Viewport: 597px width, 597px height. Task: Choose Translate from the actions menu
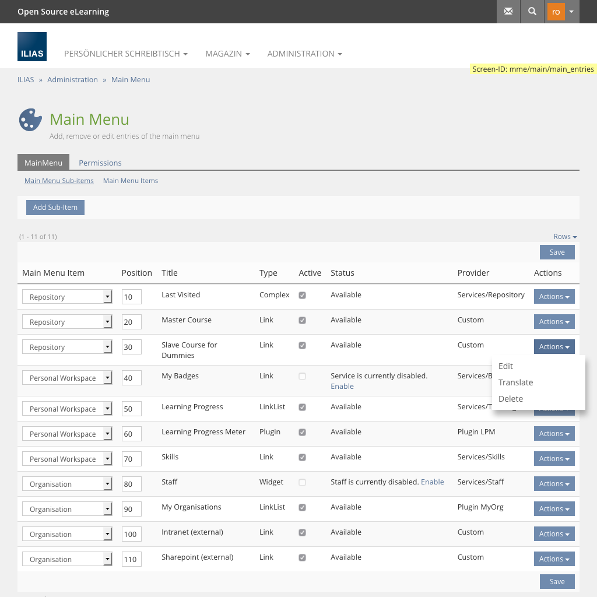pos(516,382)
